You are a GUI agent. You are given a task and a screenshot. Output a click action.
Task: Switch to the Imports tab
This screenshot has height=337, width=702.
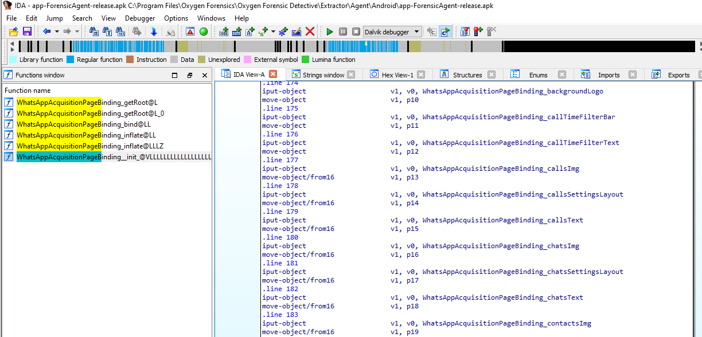point(609,75)
